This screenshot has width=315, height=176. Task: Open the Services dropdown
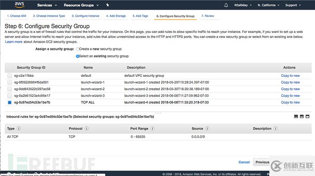47,5
